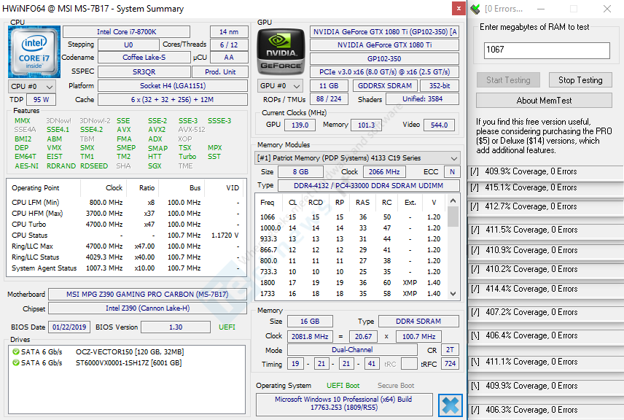Open the CPU #0 selector dropdown

(28, 86)
